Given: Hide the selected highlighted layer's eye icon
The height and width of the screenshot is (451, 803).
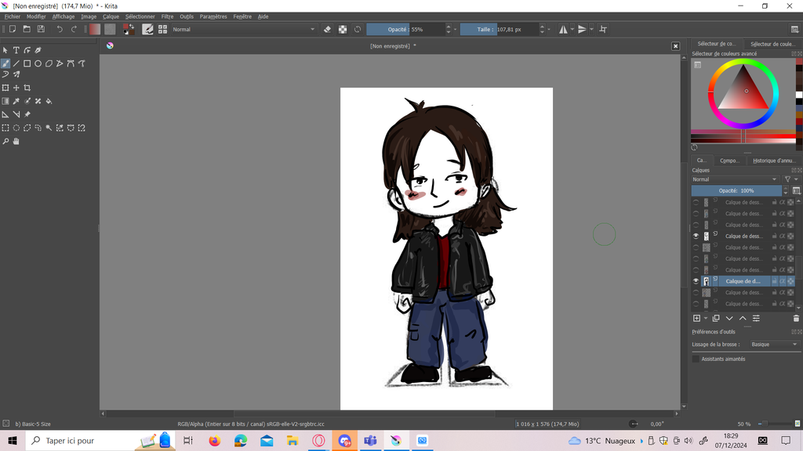Looking at the screenshot, I should click(x=696, y=281).
